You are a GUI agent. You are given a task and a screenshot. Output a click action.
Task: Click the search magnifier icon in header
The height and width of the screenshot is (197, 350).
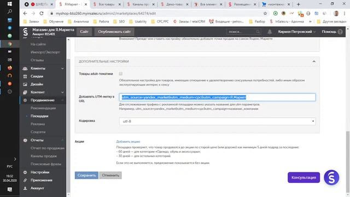(258, 32)
